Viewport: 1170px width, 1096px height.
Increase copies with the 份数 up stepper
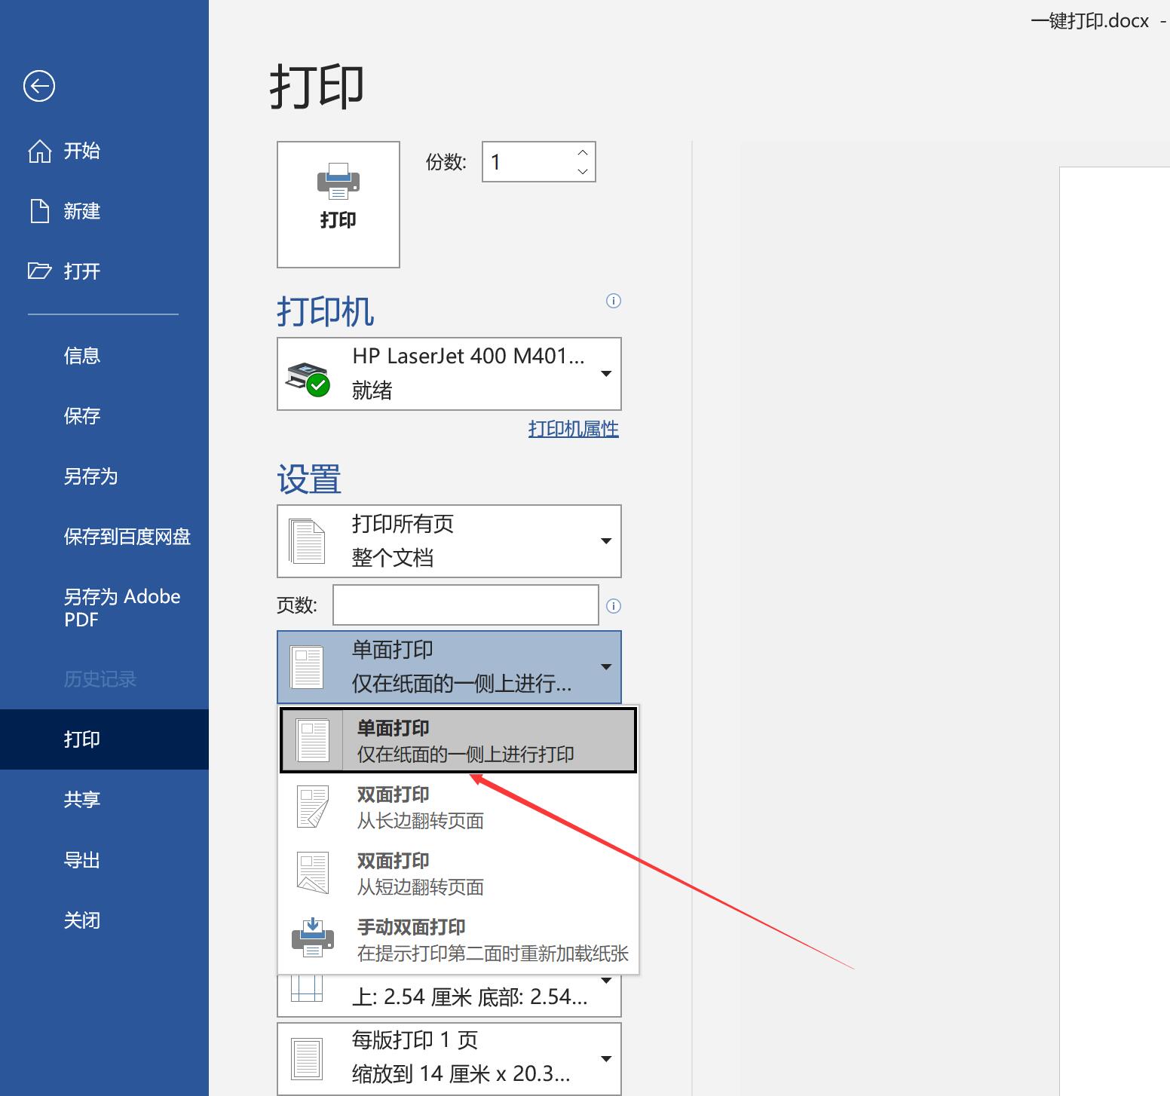(x=582, y=153)
